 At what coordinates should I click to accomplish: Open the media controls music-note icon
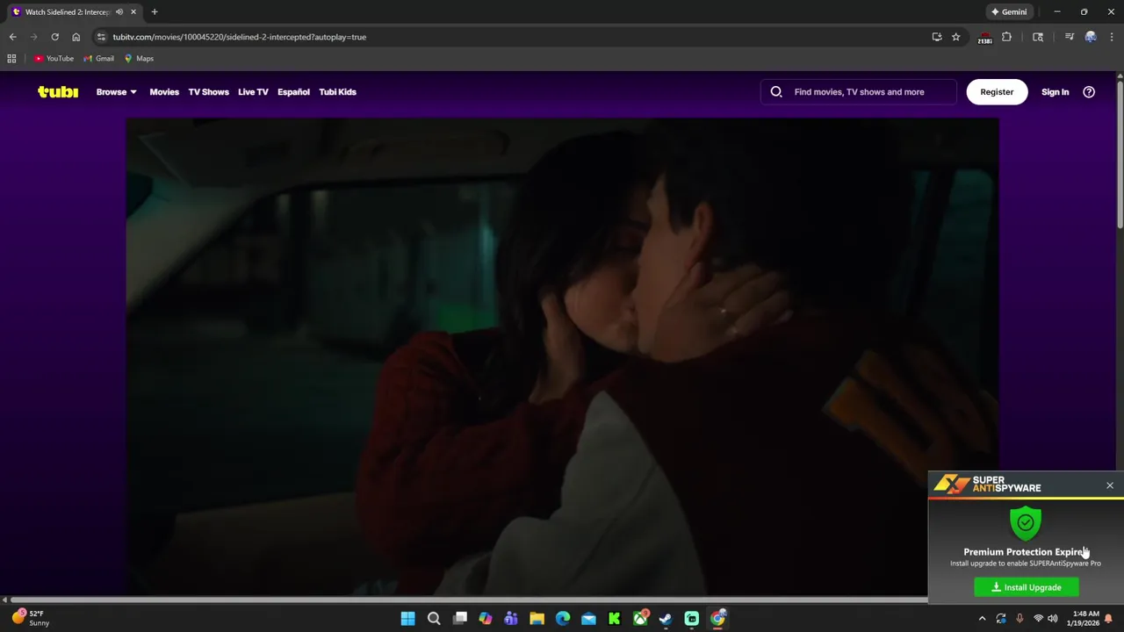[x=1069, y=37]
